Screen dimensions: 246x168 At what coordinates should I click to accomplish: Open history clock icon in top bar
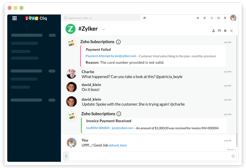[x=212, y=18]
